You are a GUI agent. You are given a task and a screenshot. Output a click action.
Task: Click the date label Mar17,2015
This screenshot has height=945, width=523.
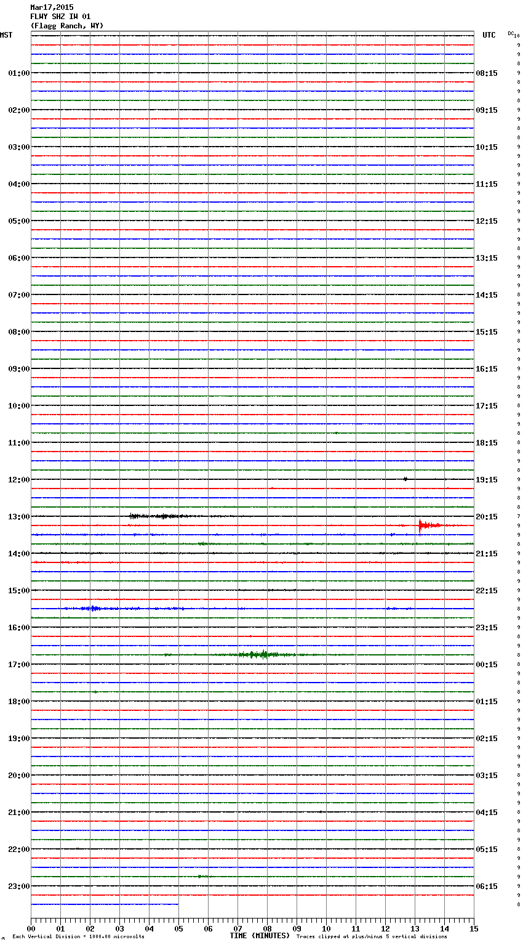[x=52, y=7]
